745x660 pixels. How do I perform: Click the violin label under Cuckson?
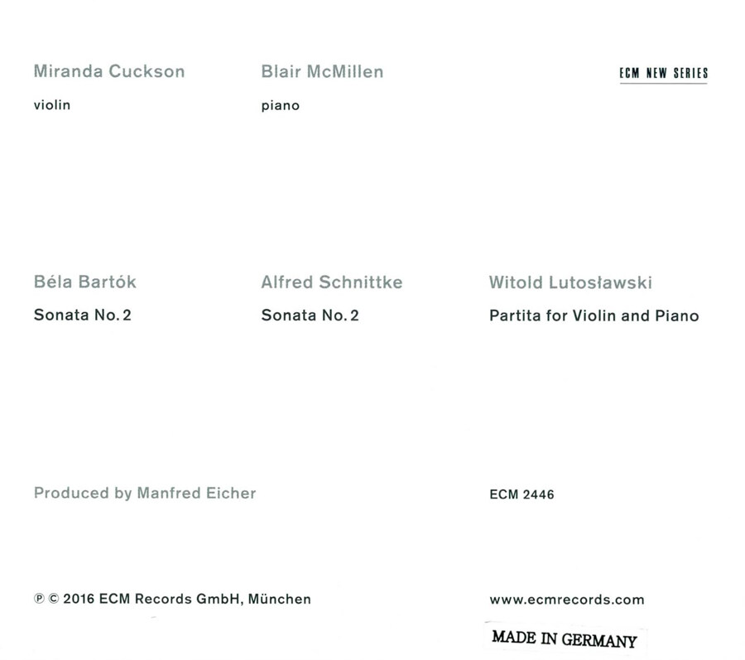[x=52, y=105]
